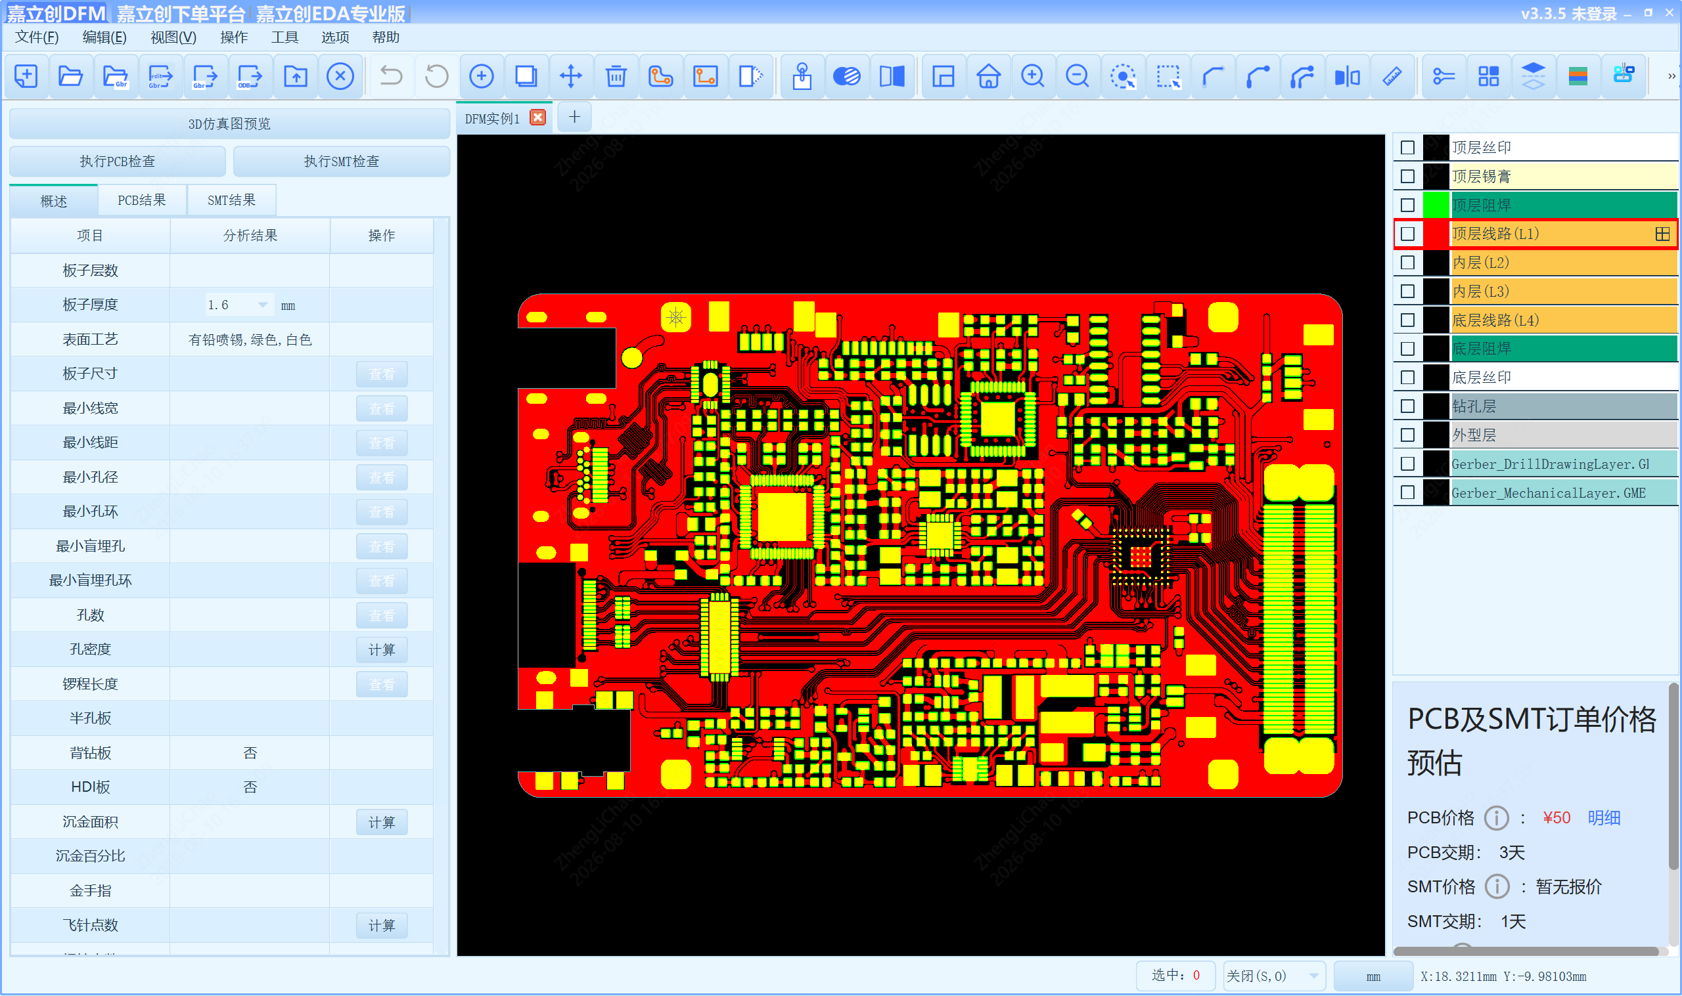1682x996 pixels.
Task: Click the undo arrow icon
Action: tap(391, 76)
